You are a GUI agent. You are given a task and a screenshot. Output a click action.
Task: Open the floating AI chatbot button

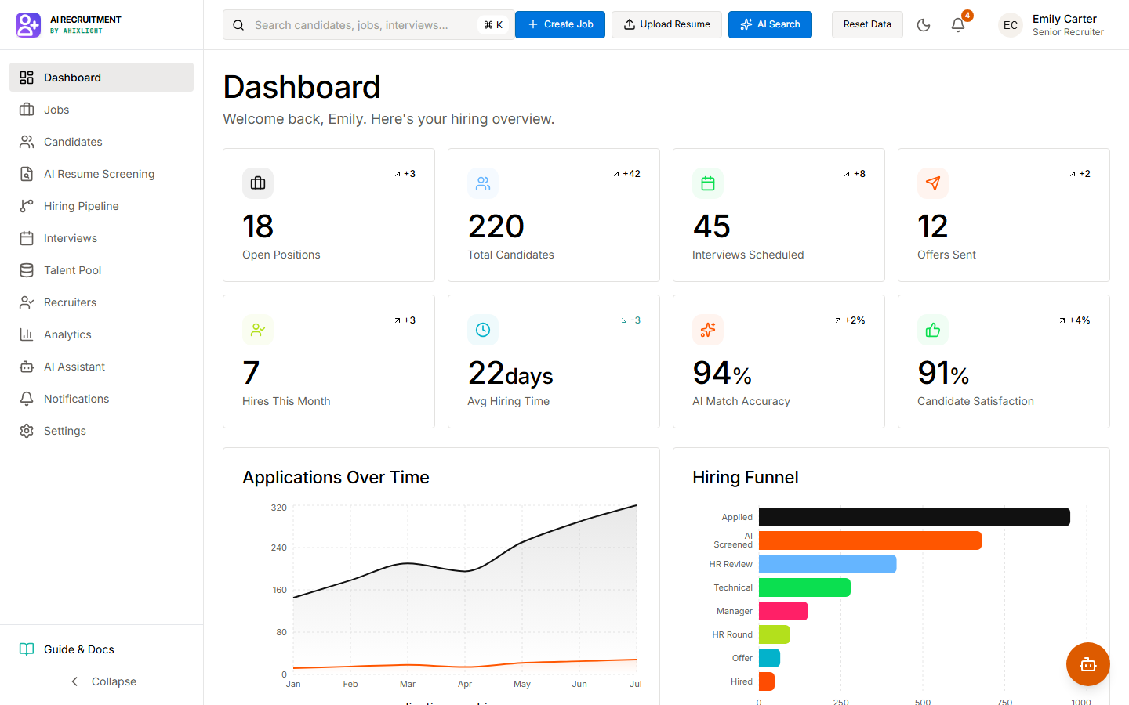click(x=1088, y=664)
